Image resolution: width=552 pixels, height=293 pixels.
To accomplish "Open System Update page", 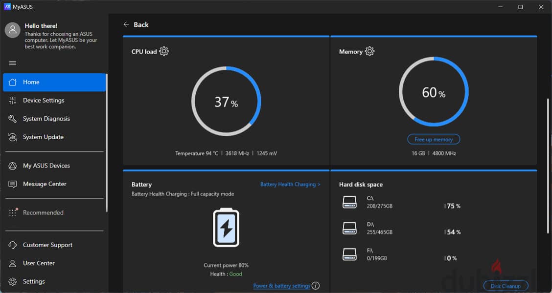I will coord(54,137).
